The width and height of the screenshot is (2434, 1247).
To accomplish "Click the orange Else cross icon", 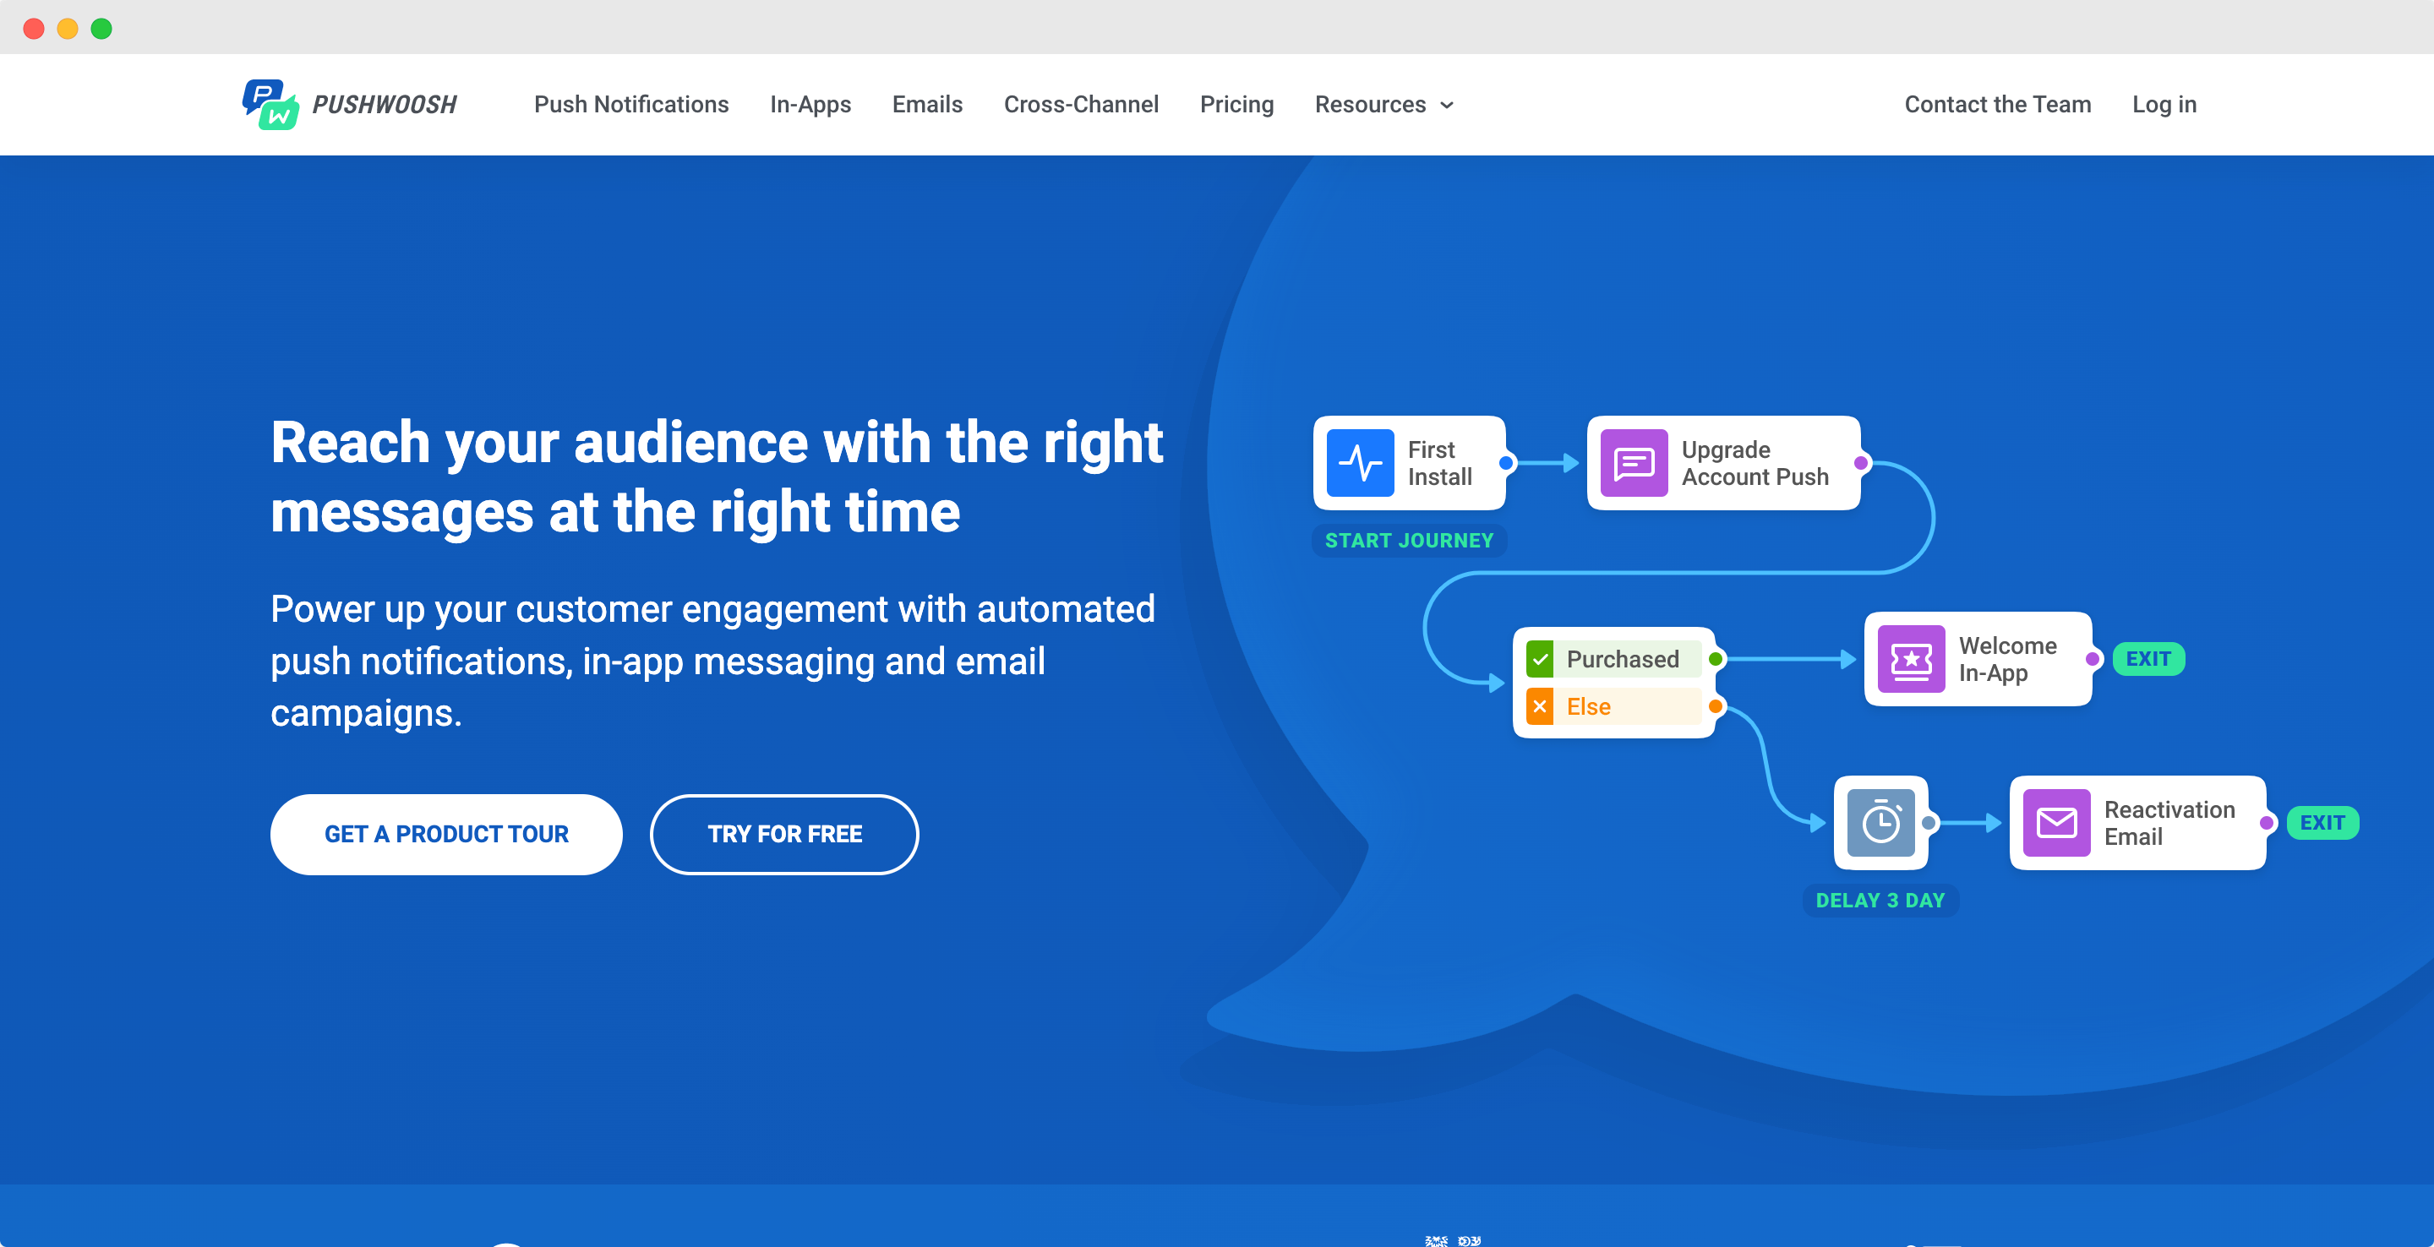I will point(1540,705).
